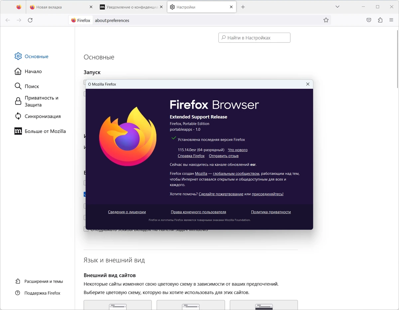399x310 pixels.
Task: Open the list all tabs chevron
Action: tap(337, 7)
